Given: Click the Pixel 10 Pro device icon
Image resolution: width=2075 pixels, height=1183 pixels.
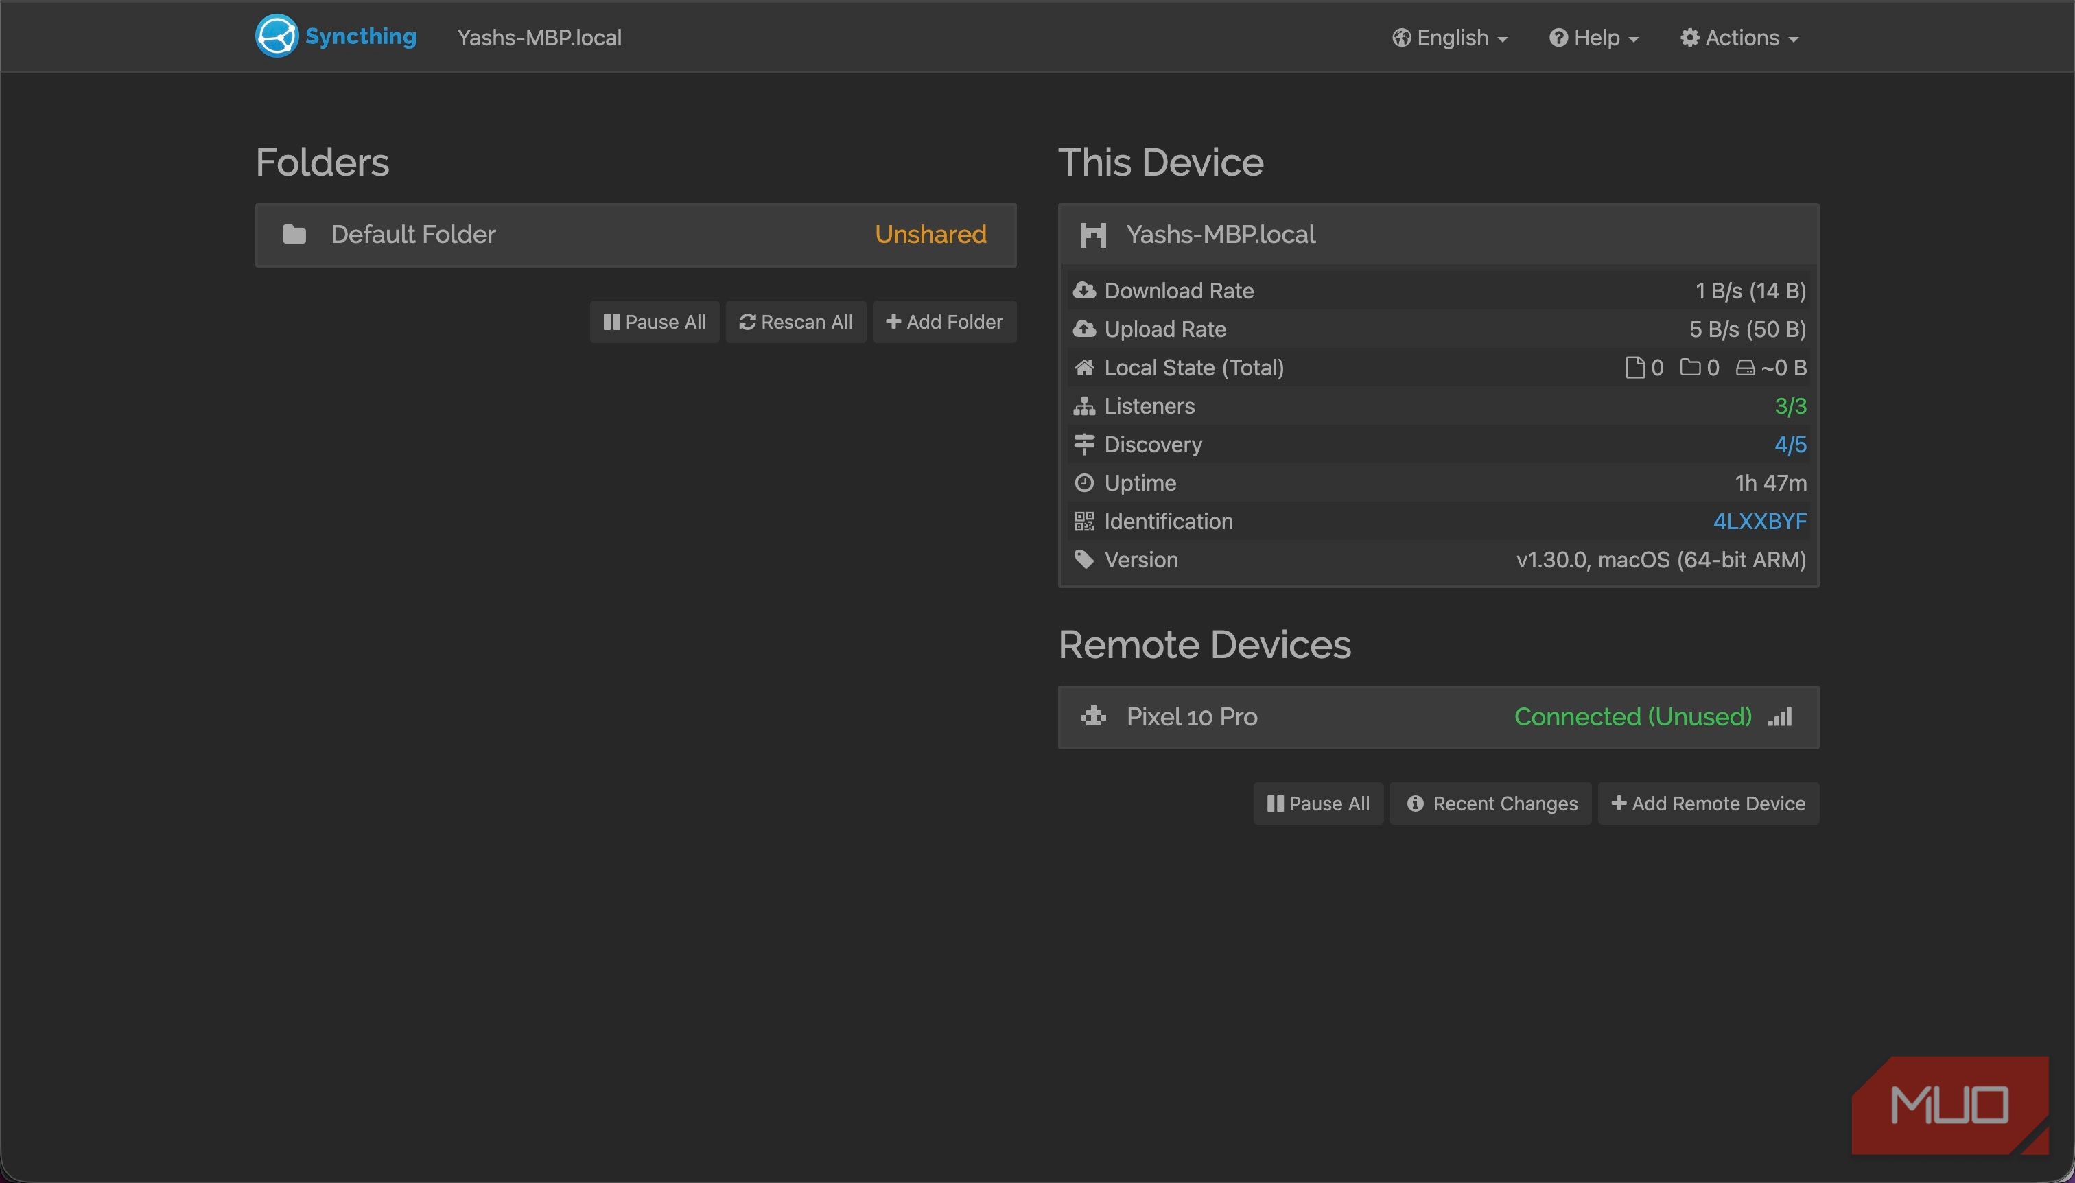Looking at the screenshot, I should pos(1094,716).
